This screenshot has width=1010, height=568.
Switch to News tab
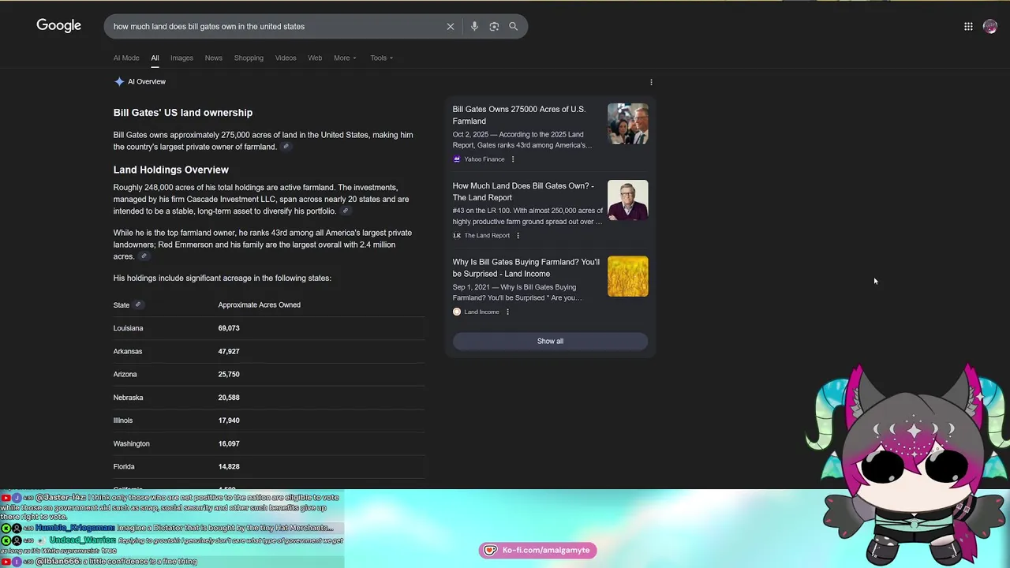click(x=213, y=58)
